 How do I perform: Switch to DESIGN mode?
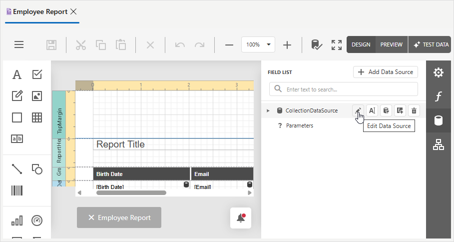[x=361, y=44]
